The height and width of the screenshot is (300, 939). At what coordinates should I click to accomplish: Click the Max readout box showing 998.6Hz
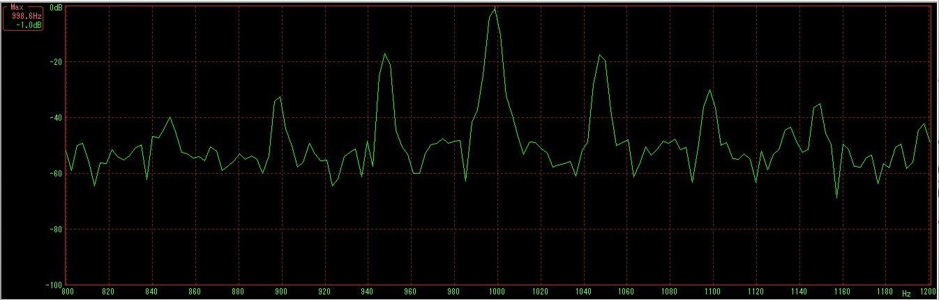click(22, 16)
